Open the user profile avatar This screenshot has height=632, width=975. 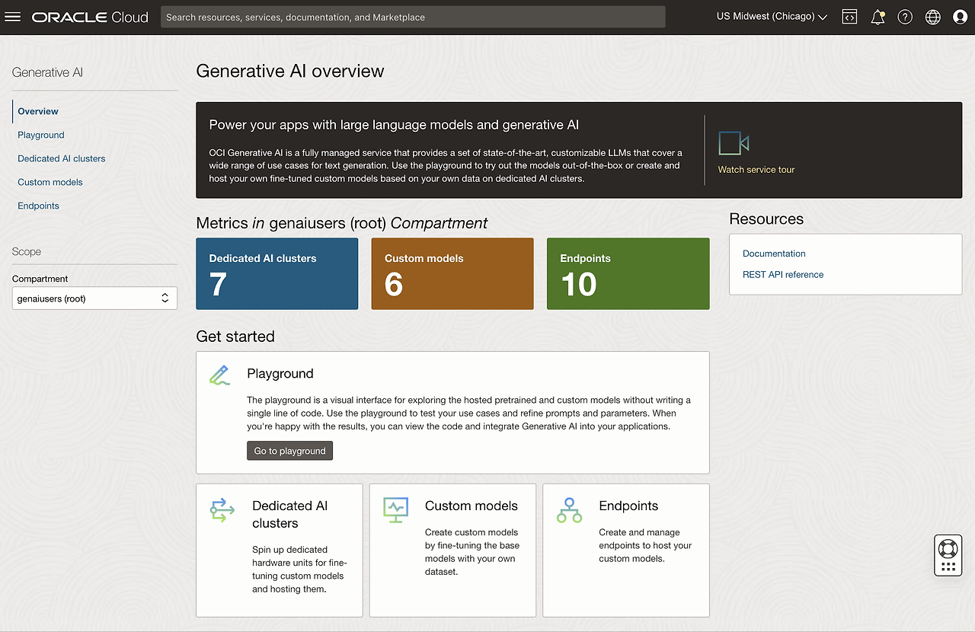pyautogui.click(x=960, y=17)
